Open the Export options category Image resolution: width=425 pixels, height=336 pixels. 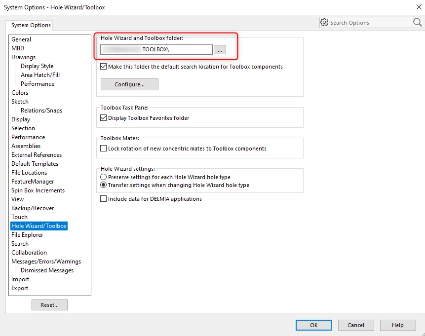pyautogui.click(x=20, y=288)
